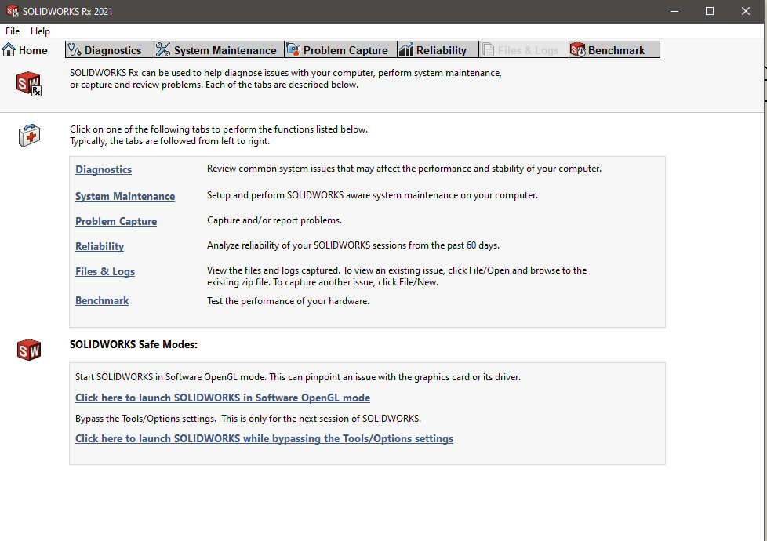Close the SOLIDWORKS Rx 2021 window
767x541 pixels.
pyautogui.click(x=746, y=11)
